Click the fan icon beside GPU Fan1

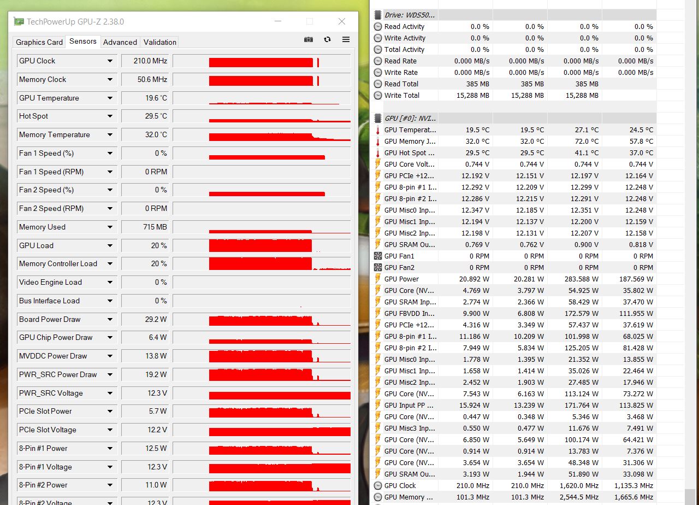point(378,256)
